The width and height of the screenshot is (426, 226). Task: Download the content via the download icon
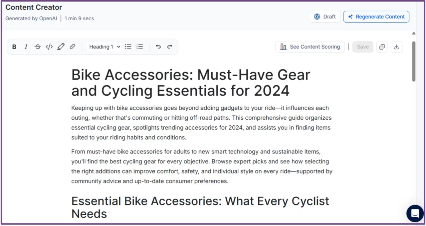pyautogui.click(x=396, y=47)
